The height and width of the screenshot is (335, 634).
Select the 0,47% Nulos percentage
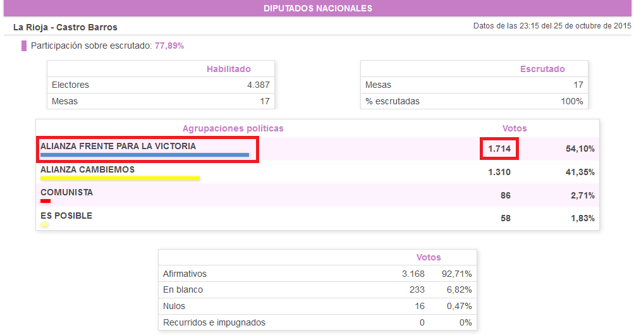(x=460, y=307)
